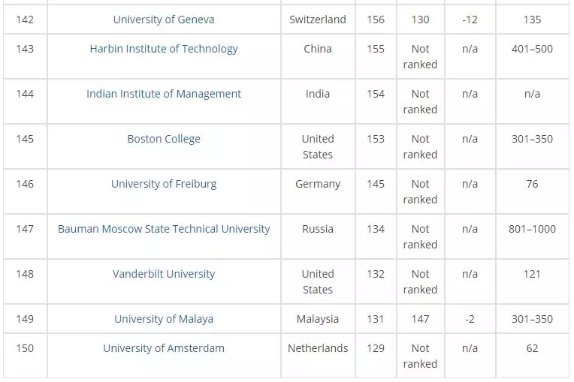Select the China country cell
This screenshot has height=382, width=574.
click(x=318, y=49)
